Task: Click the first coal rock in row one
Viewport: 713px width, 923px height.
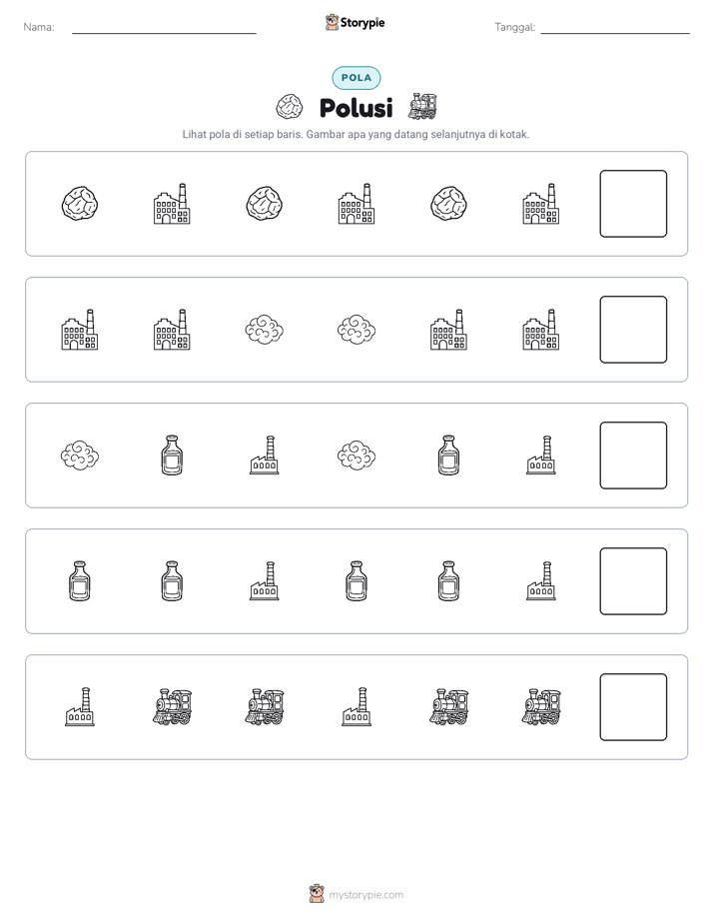Action: pyautogui.click(x=80, y=204)
